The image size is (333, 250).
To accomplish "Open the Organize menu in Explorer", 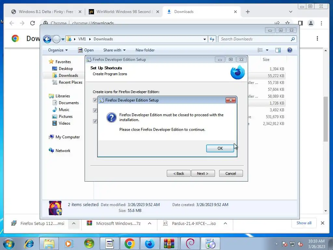I will click(58, 50).
